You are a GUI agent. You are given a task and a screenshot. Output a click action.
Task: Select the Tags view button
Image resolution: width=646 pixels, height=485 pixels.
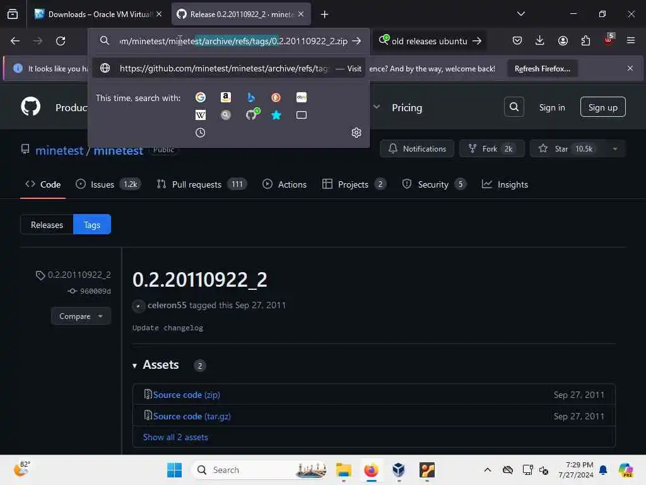92,225
